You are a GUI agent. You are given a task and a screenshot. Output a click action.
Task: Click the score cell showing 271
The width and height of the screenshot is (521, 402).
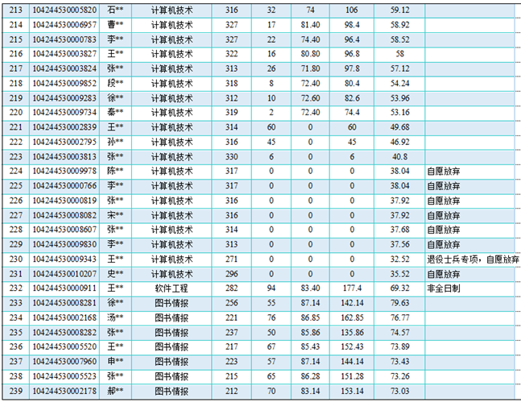tap(232, 259)
